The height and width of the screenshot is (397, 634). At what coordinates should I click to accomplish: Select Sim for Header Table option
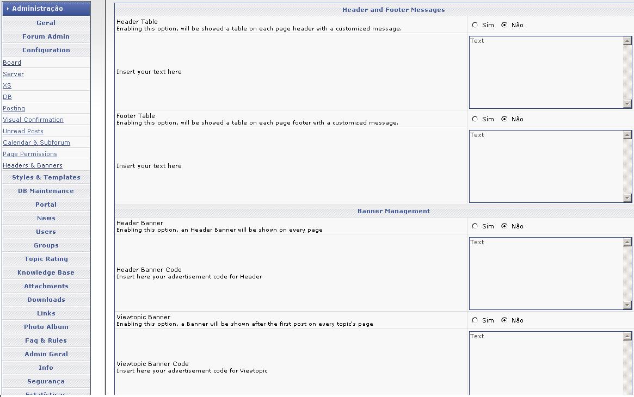click(x=475, y=25)
